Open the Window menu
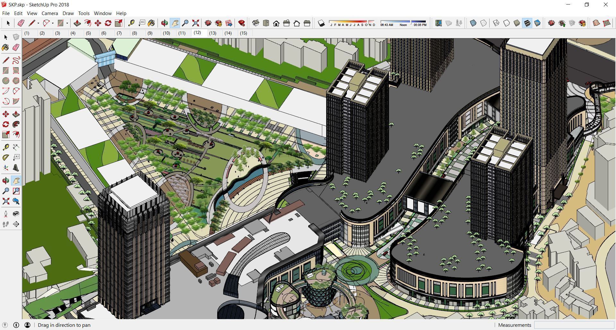616x330 pixels. coord(103,13)
